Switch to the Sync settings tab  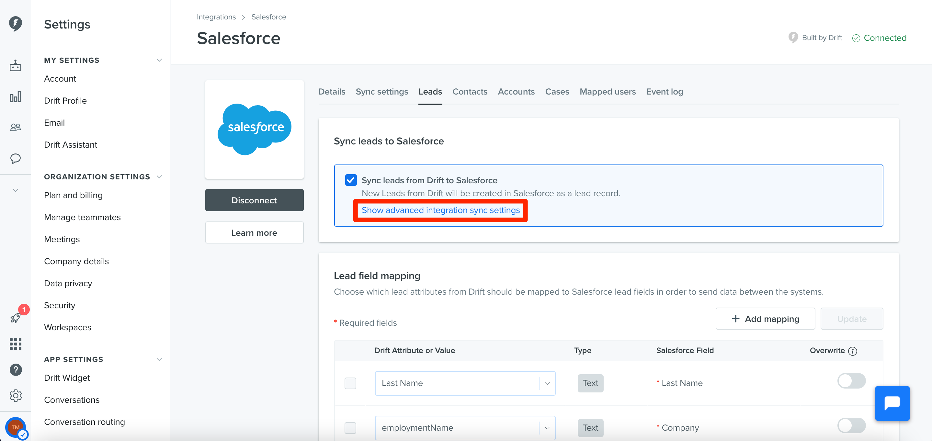[x=382, y=92]
